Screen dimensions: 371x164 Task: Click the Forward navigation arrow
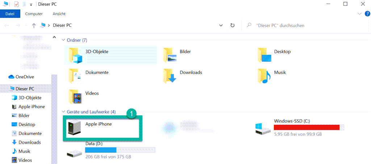click(x=18, y=25)
